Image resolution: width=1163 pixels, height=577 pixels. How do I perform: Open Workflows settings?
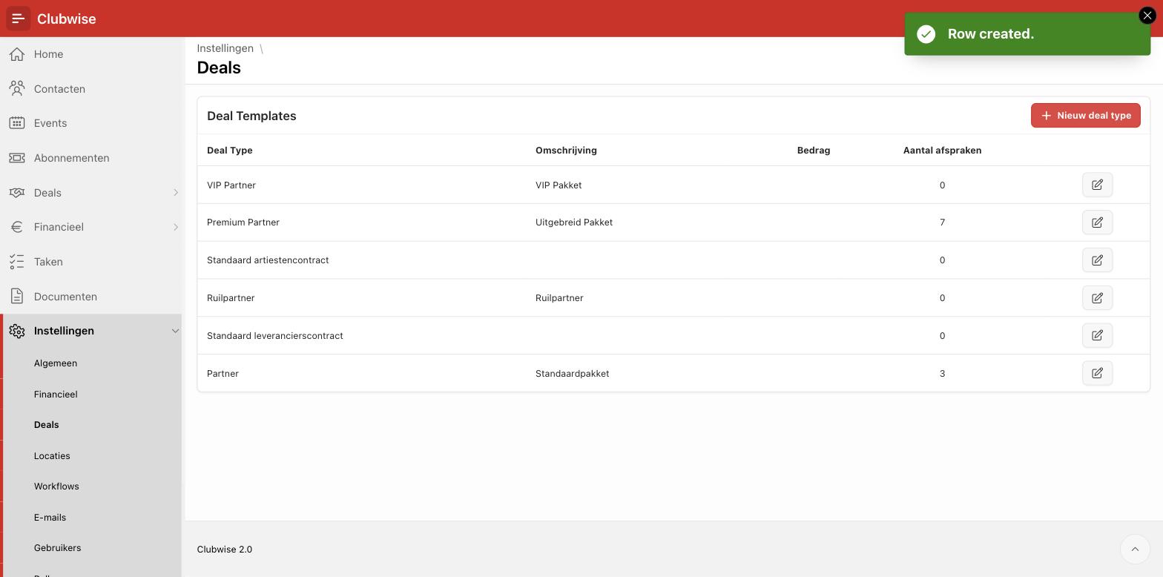(x=56, y=487)
